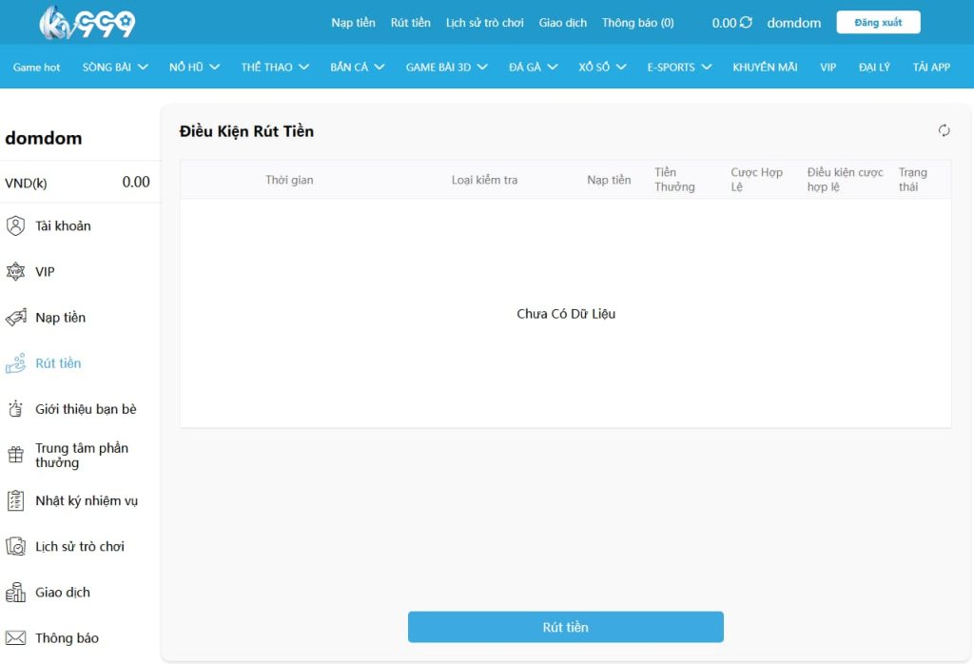Open TẢI APP in the nav bar
This screenshot has width=974, height=664.
click(x=931, y=68)
